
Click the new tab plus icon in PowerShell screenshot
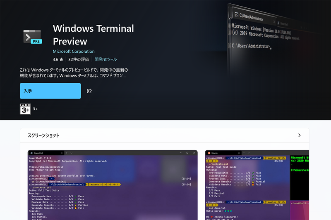point(67,153)
